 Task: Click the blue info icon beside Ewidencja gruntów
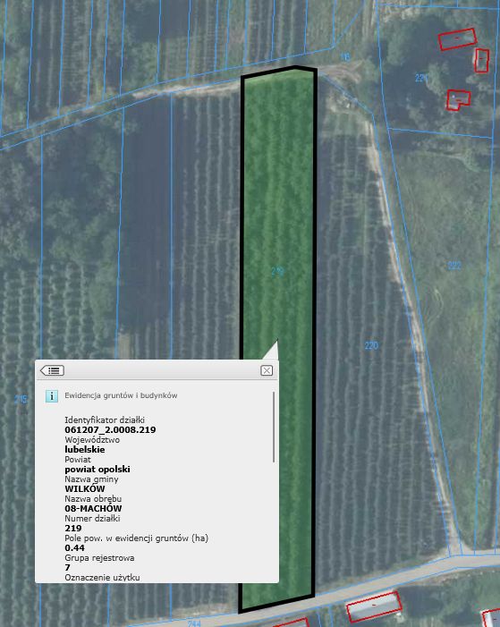click(x=52, y=396)
